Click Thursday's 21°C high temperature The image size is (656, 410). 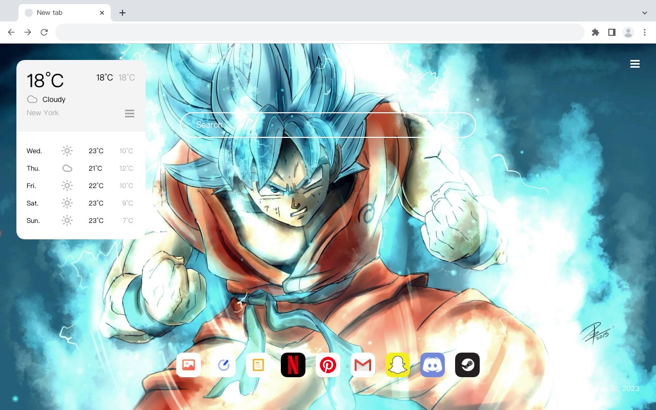pyautogui.click(x=95, y=168)
